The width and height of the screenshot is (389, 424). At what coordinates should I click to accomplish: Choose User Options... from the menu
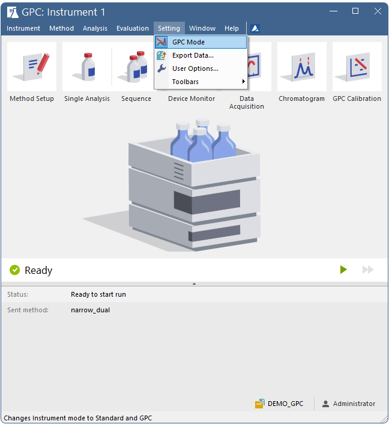pos(201,68)
